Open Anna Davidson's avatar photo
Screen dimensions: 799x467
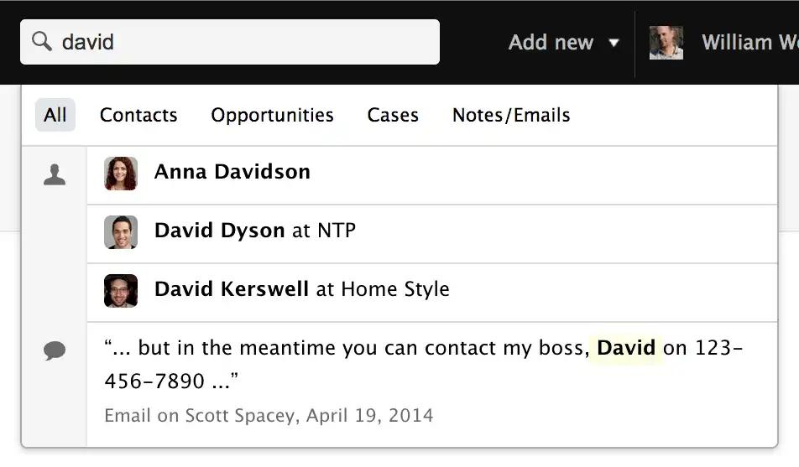(x=121, y=174)
